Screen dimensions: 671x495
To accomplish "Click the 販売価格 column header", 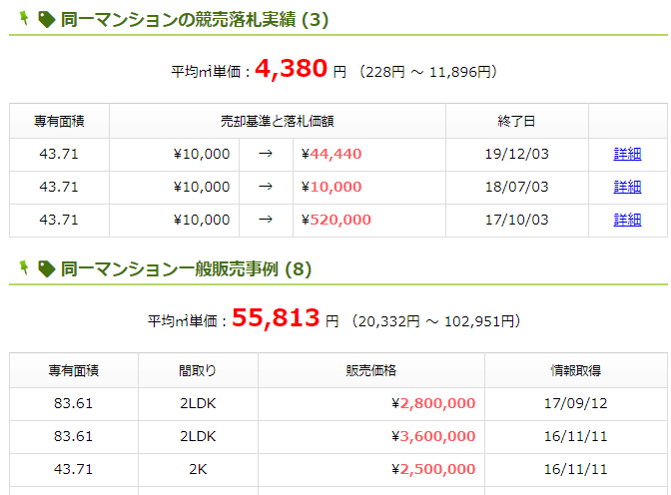I will pos(370,370).
